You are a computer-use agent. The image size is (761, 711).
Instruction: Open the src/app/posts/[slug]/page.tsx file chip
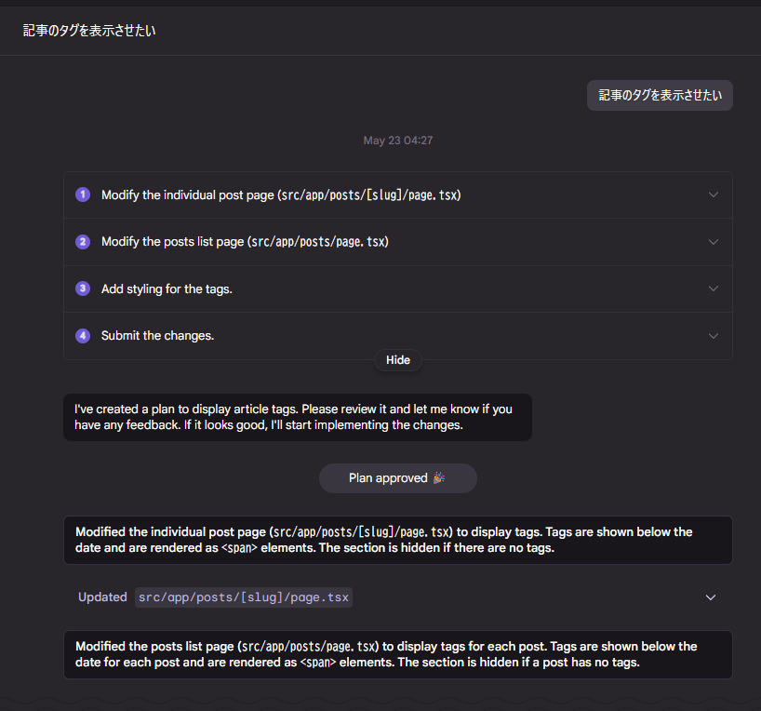(244, 597)
